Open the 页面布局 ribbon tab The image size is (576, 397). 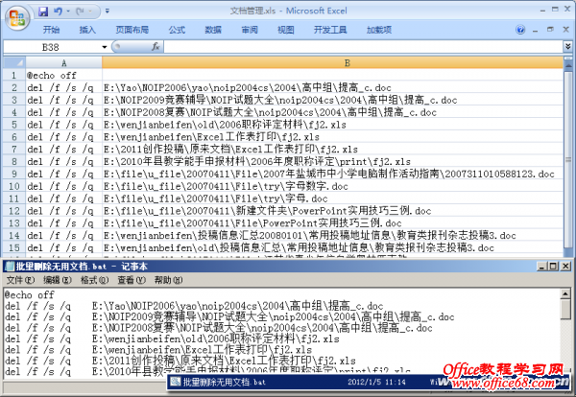(x=132, y=30)
